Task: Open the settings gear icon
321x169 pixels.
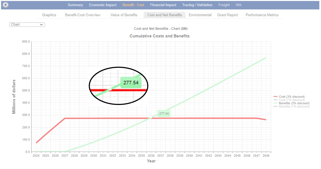Action: 6,5
